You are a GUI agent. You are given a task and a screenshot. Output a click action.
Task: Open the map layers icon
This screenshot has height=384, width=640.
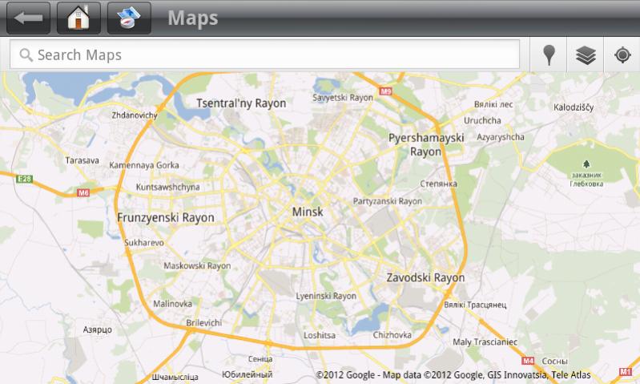(x=586, y=55)
